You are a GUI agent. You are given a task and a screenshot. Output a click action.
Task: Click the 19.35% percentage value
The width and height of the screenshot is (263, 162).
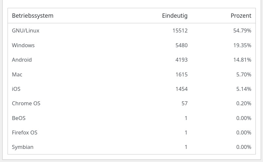(242, 45)
